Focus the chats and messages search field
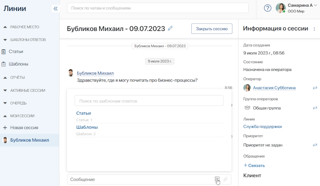 point(158,8)
